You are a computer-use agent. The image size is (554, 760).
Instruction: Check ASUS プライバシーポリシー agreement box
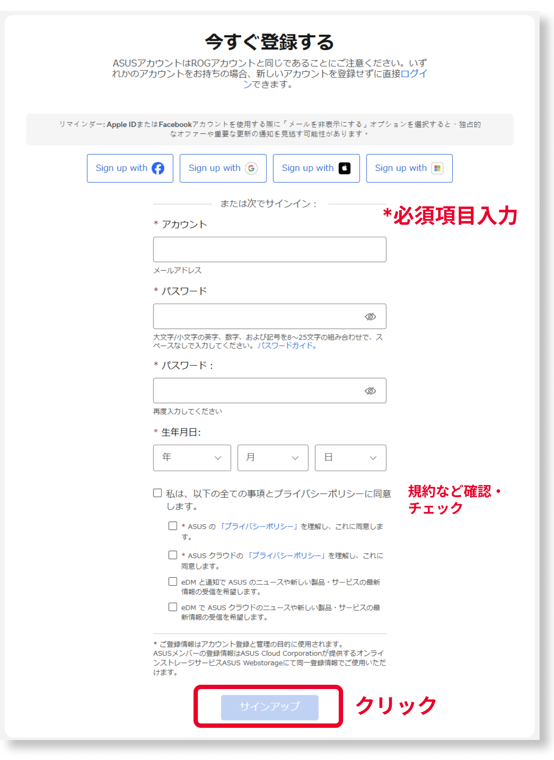pos(173,526)
